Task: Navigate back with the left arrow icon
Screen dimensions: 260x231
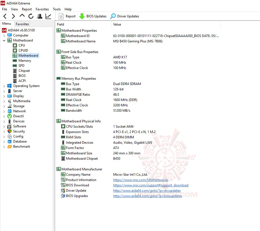Action: (4, 16)
